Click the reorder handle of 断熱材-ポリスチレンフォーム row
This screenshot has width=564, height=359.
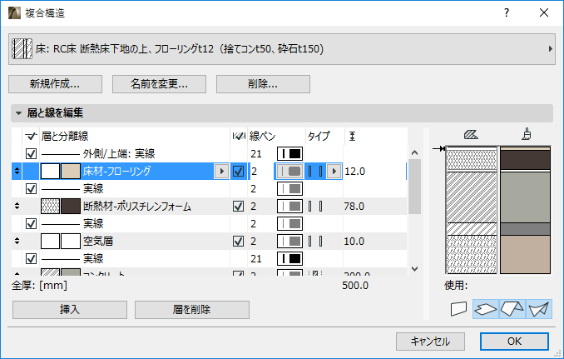coord(17,206)
